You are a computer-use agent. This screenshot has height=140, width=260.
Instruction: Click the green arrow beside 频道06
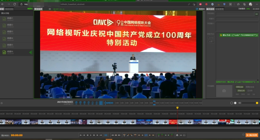(x=30, y=52)
